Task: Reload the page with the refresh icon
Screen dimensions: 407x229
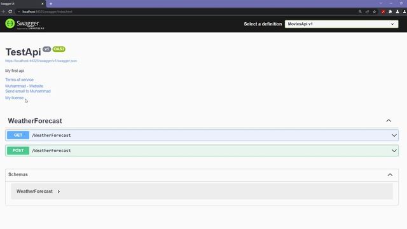Action: pos(10,11)
